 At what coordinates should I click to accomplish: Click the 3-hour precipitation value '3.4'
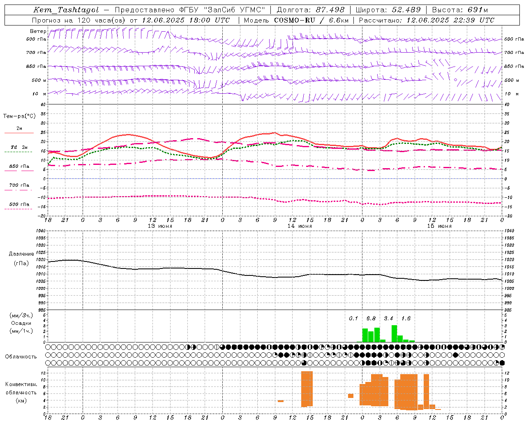388,319
